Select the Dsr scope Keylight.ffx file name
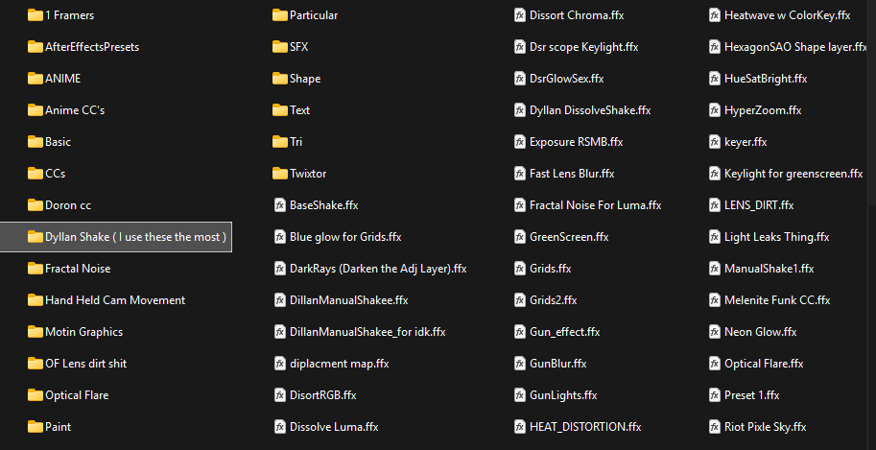 pyautogui.click(x=583, y=47)
